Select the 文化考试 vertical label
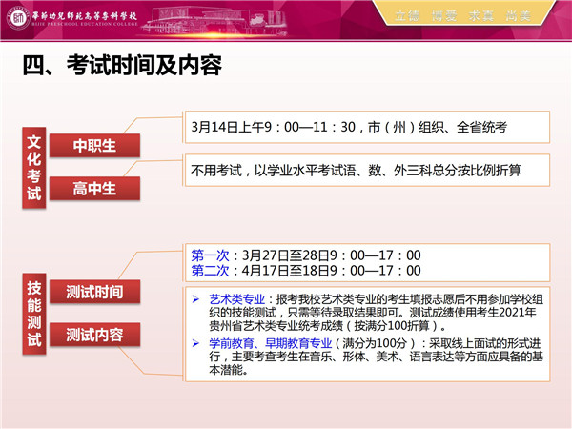Viewport: 572px width, 429px height. (x=34, y=168)
